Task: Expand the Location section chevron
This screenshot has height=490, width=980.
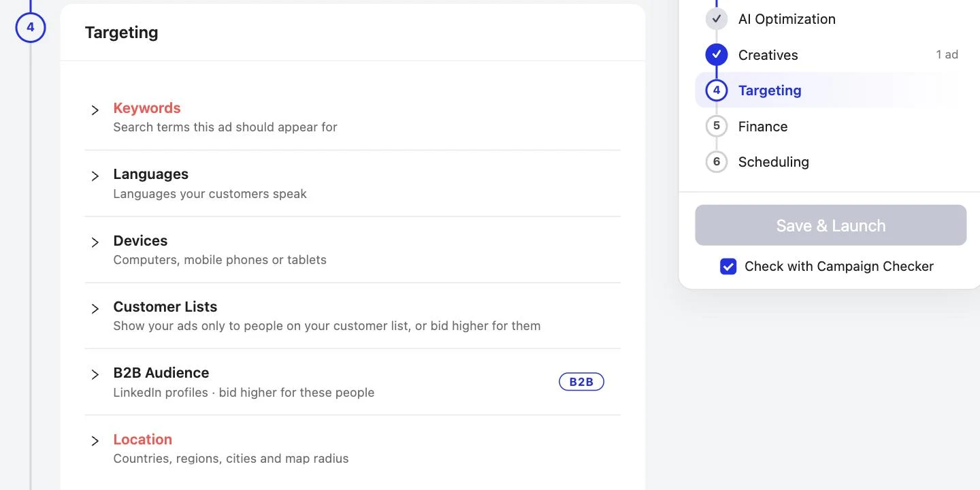Action: (x=95, y=441)
